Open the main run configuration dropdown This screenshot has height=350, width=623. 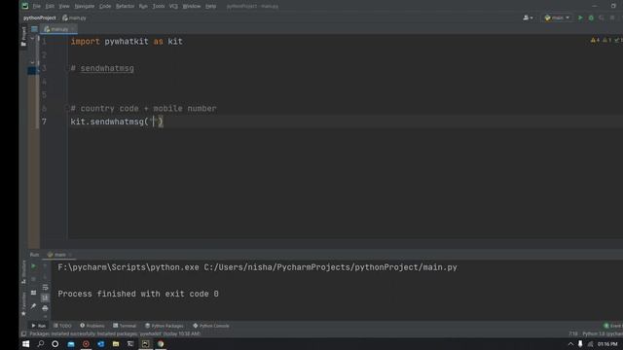pyautogui.click(x=557, y=17)
